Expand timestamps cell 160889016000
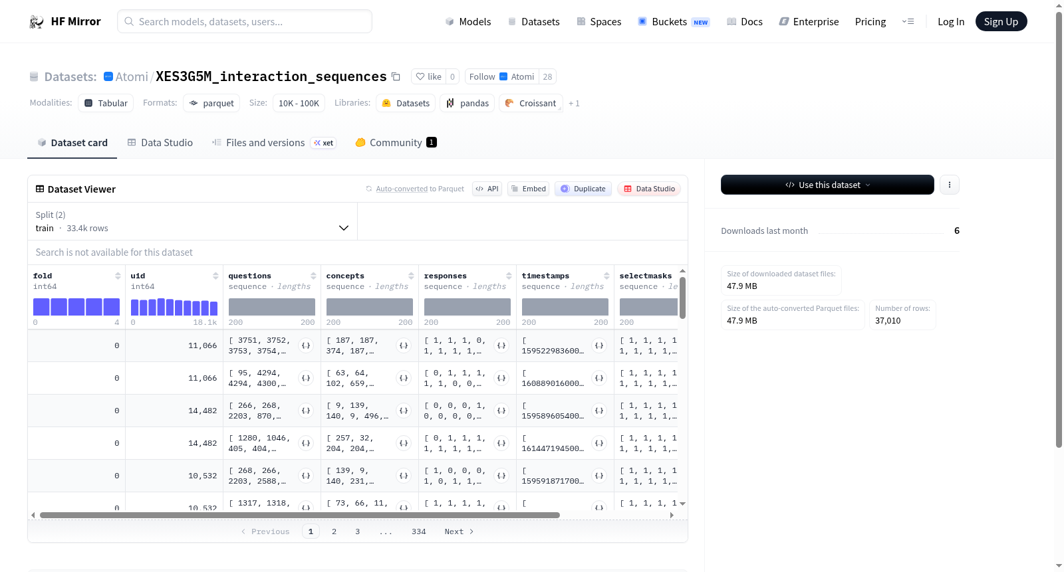 pos(599,378)
